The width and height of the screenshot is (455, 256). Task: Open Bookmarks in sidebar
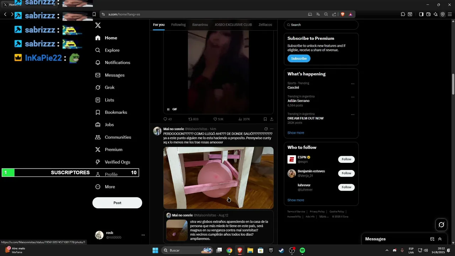(111, 112)
